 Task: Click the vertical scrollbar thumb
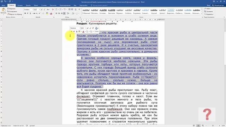(x=225, y=48)
